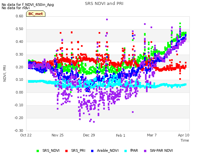Click the lowest purple point near -0.23
Viewport: 209px width, 157px height.
[x=94, y=122]
